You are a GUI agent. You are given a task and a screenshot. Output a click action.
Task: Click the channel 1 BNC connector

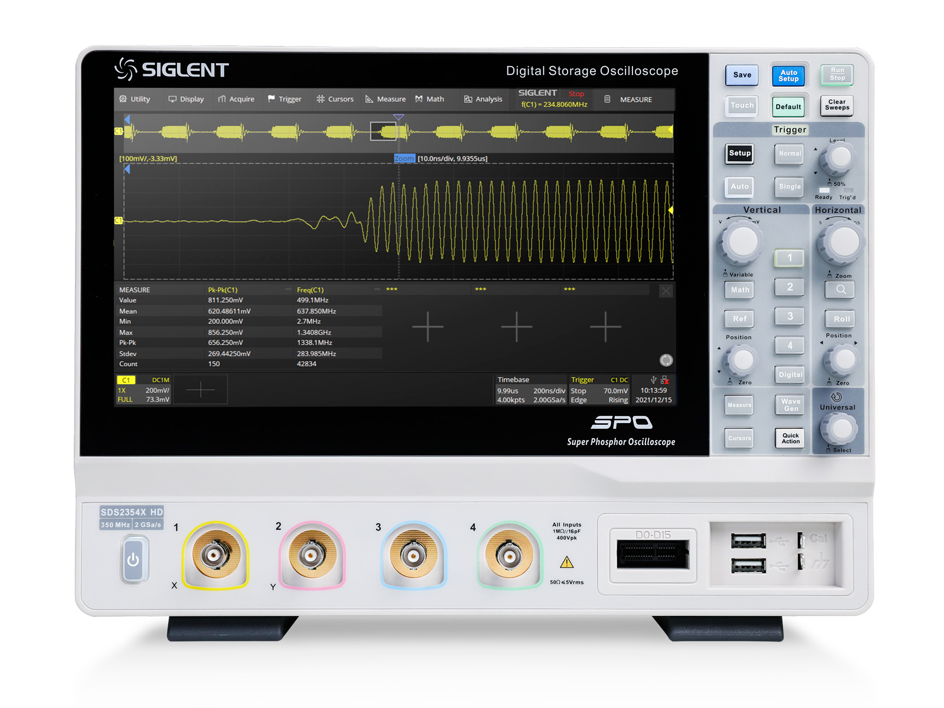coord(216,555)
